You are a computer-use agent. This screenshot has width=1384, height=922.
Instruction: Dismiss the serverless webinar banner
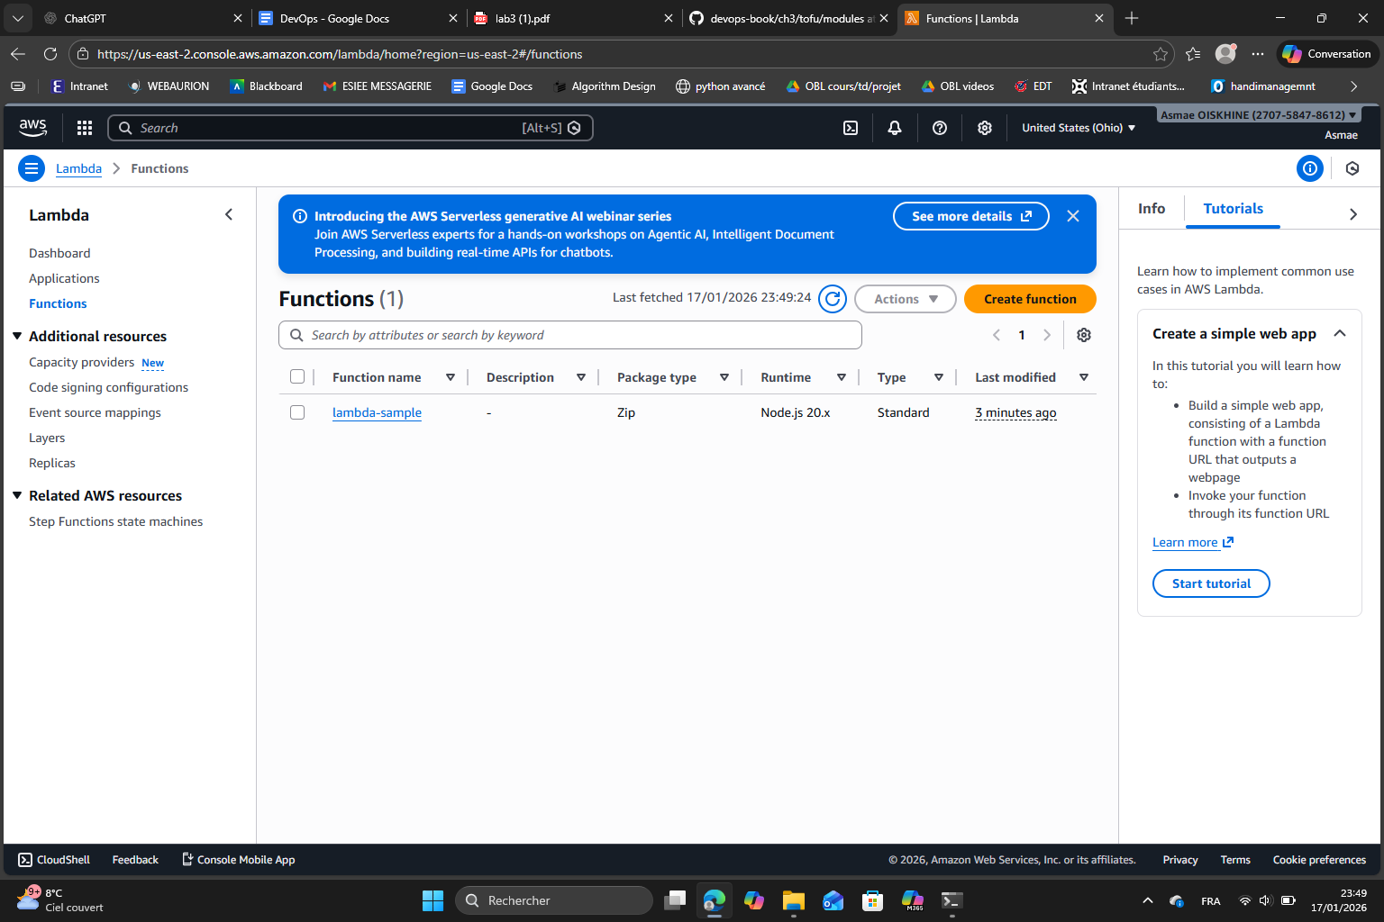pos(1072,216)
